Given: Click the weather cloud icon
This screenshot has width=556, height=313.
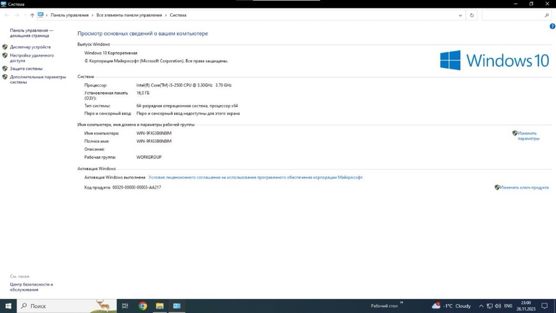Looking at the screenshot, I should (x=436, y=306).
